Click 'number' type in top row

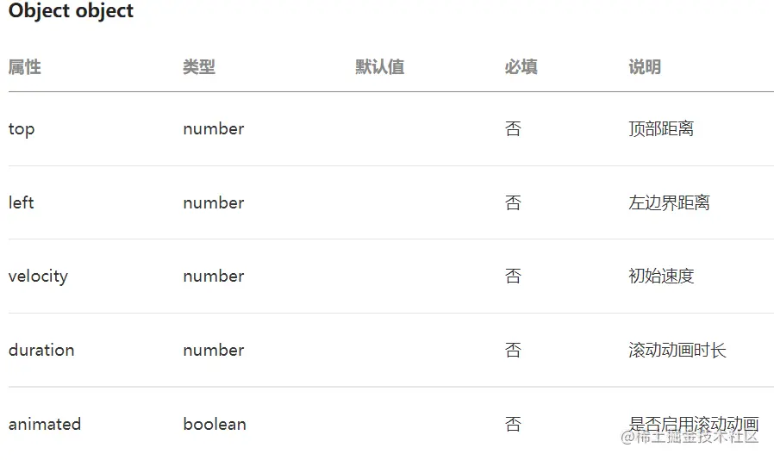pyautogui.click(x=214, y=129)
